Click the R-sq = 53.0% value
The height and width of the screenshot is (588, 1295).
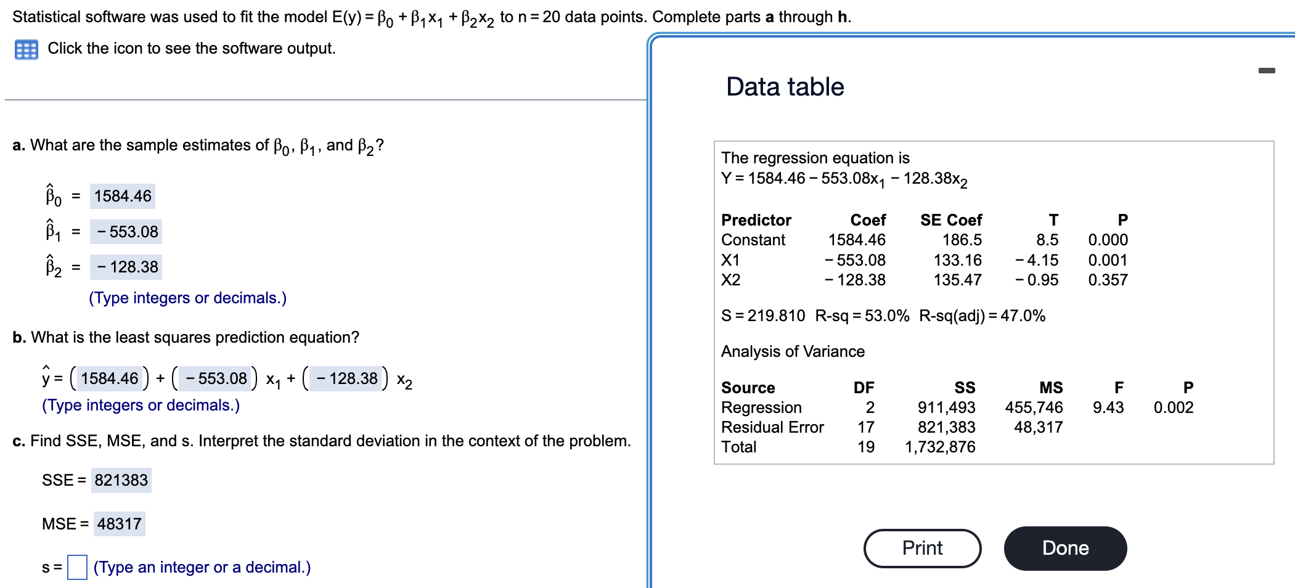pos(862,316)
